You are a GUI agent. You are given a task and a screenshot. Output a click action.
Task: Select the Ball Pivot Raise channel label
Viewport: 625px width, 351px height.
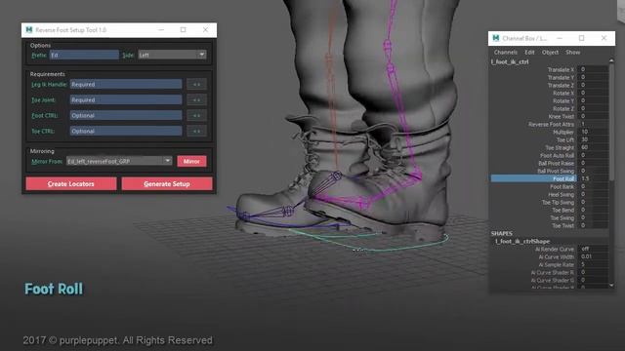(556, 163)
